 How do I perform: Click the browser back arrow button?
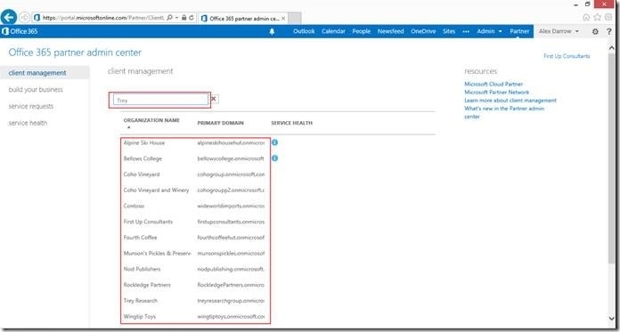tap(9, 18)
